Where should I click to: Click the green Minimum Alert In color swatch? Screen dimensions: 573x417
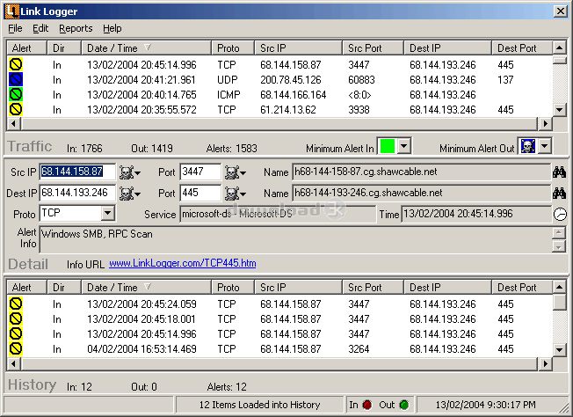coord(388,146)
